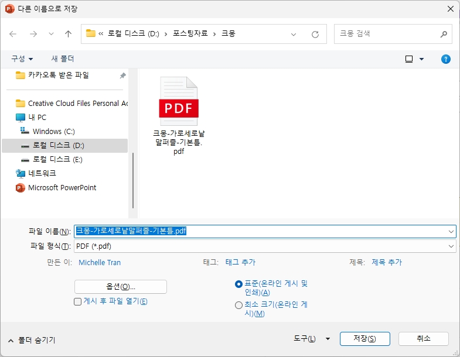Viewport: 460px width, 357px height.
Task: Click 태그 추가 to add tags
Action: 240,262
